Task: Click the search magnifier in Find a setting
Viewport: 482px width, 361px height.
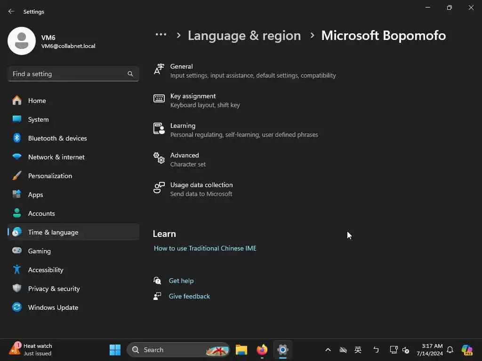Action: tap(130, 74)
